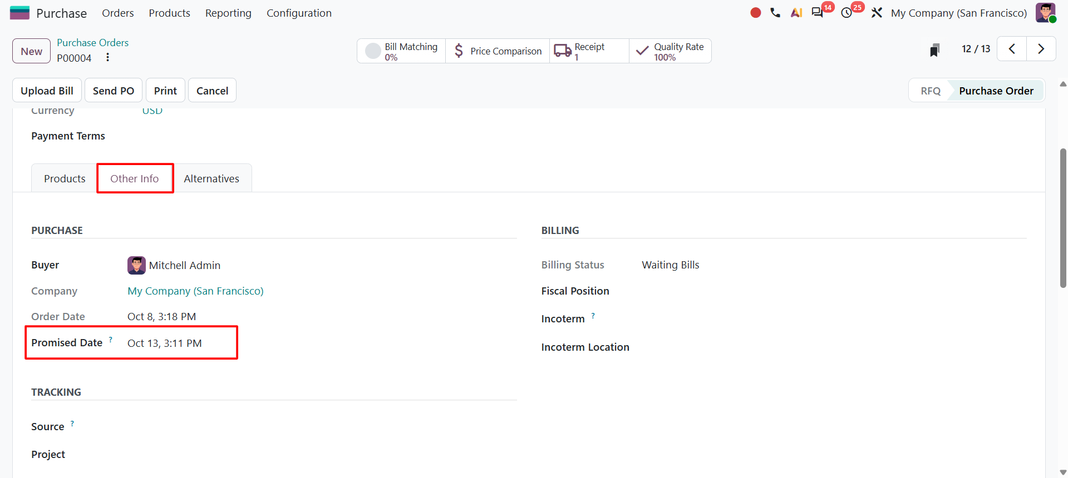This screenshot has width=1068, height=478.
Task: Open the activities clock icon with 25 badge
Action: point(846,13)
